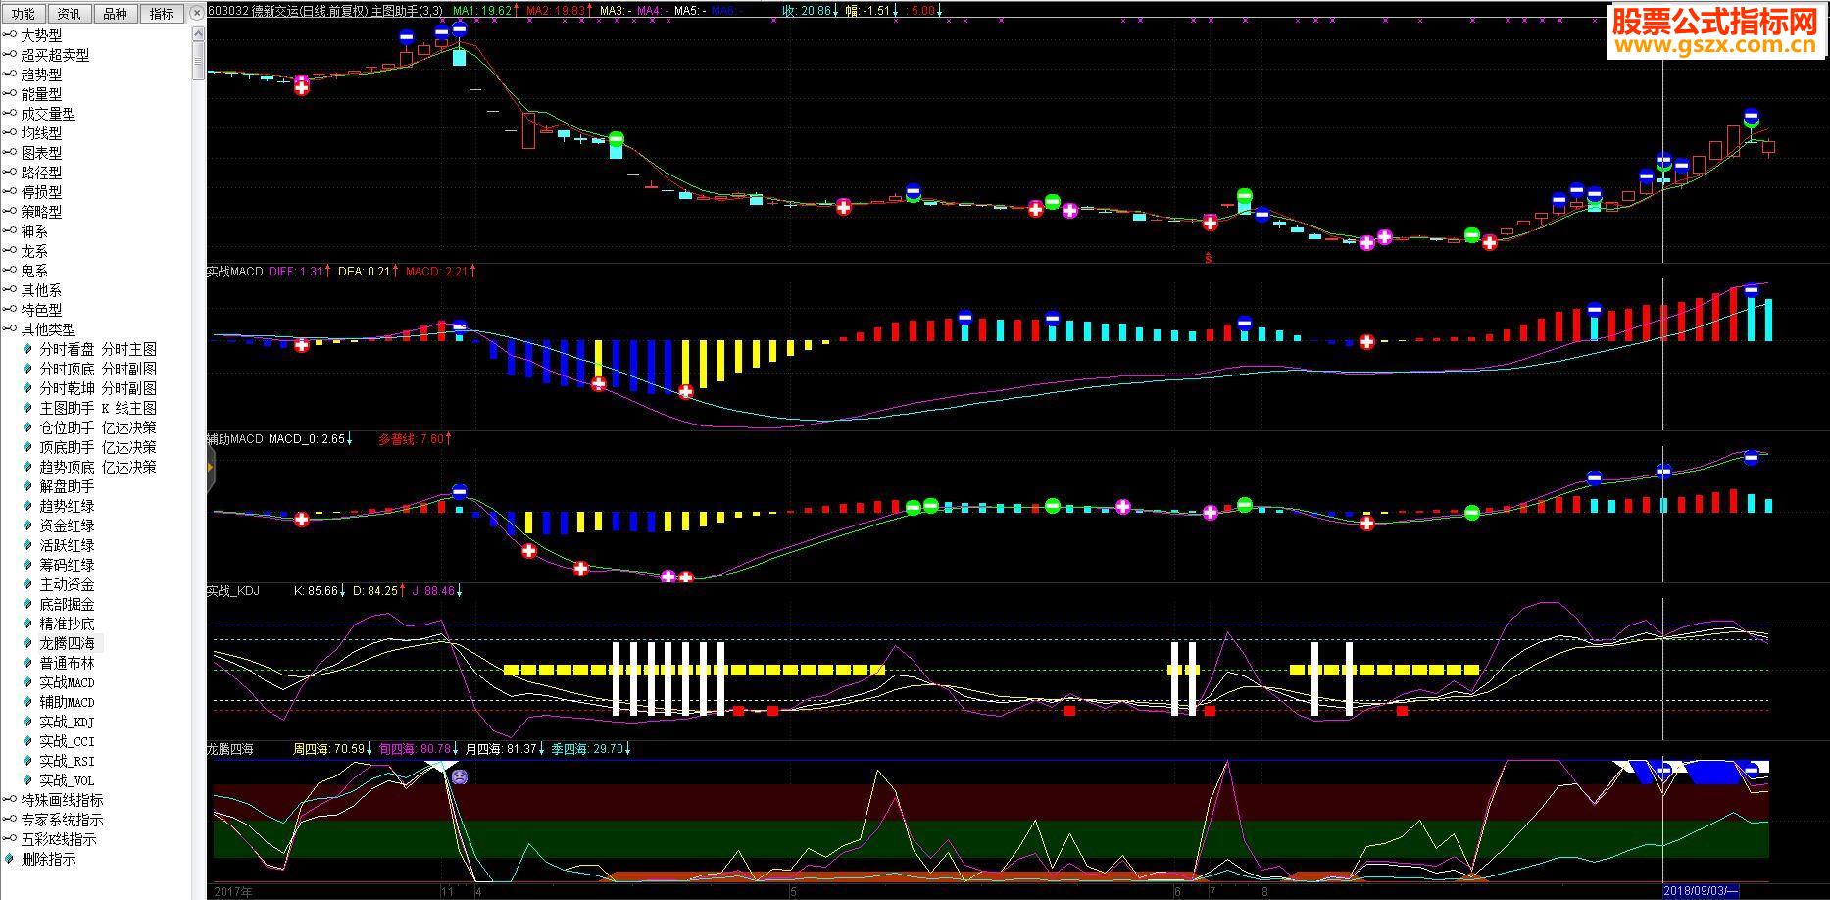The height and width of the screenshot is (900, 1830).
Task: Select the 实战_RSI indicator
Action: [67, 761]
